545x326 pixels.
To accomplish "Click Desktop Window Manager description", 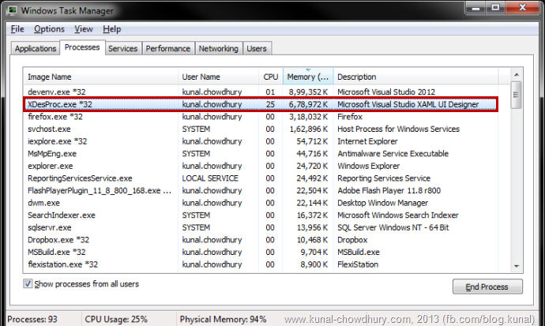I will (382, 203).
